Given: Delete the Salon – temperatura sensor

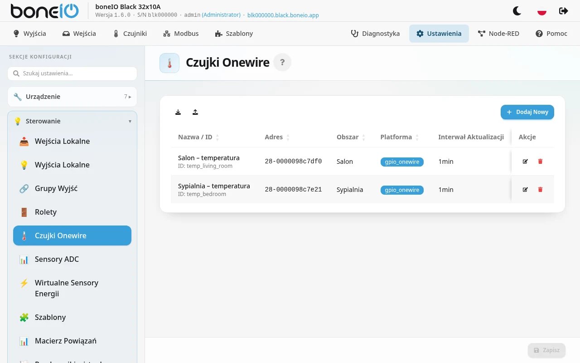Looking at the screenshot, I should pyautogui.click(x=540, y=161).
